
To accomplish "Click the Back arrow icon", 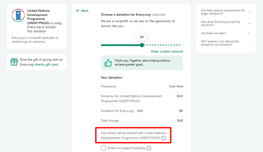I will click(x=78, y=11).
